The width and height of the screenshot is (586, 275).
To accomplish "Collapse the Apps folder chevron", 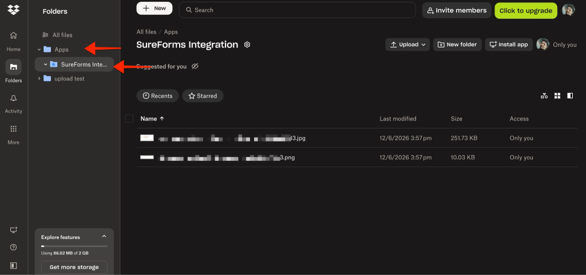I will (39, 49).
